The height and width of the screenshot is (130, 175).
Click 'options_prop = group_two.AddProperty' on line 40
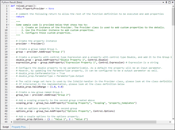pos(65,111)
